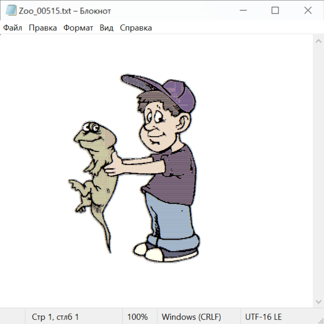Open the Правка menu
This screenshot has height=324, width=324.
(x=42, y=28)
